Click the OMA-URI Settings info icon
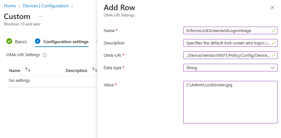This screenshot has height=138, width=281. pos(45,55)
